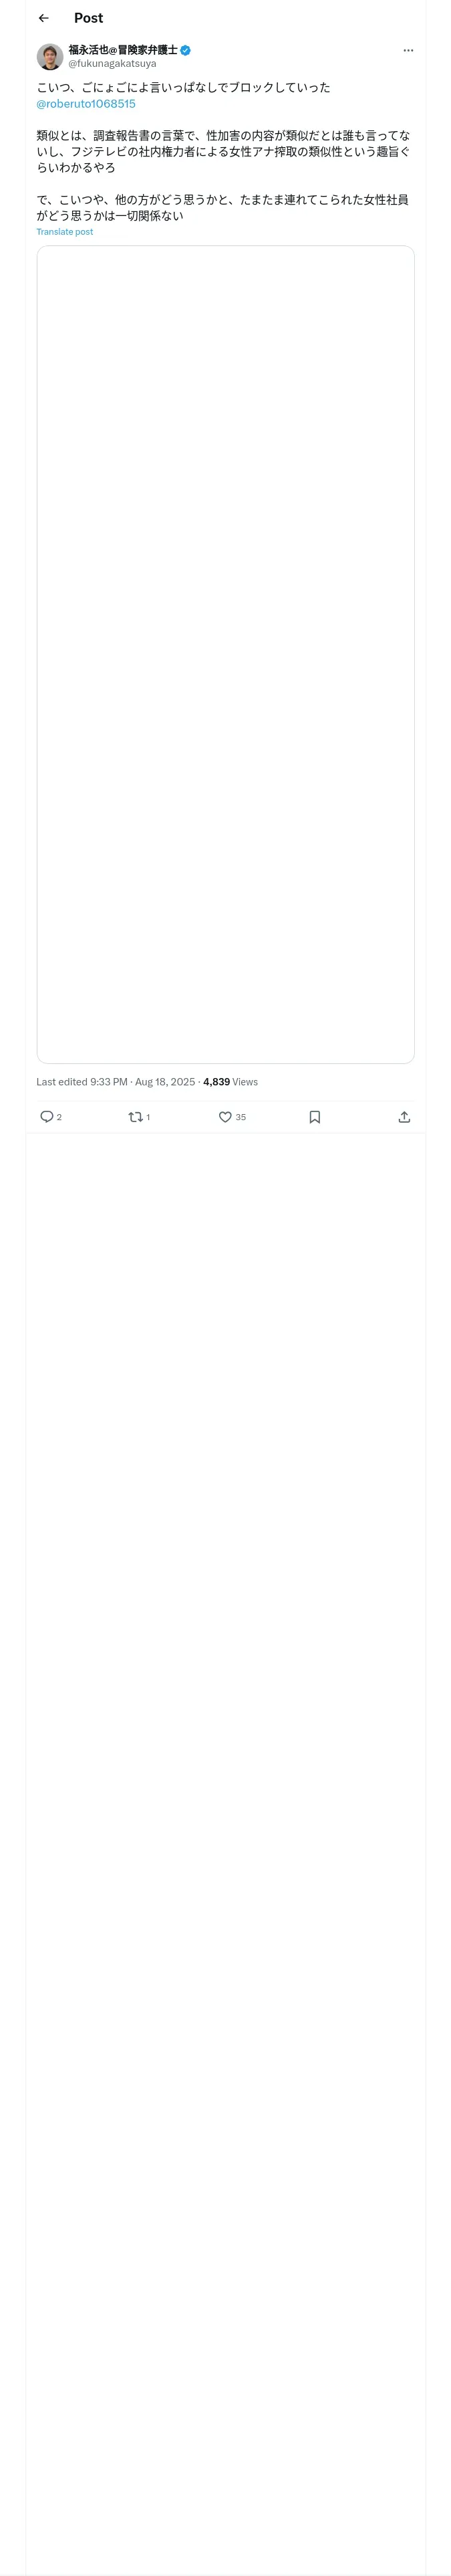
Task: Click the Post page heading
Action: coord(88,18)
